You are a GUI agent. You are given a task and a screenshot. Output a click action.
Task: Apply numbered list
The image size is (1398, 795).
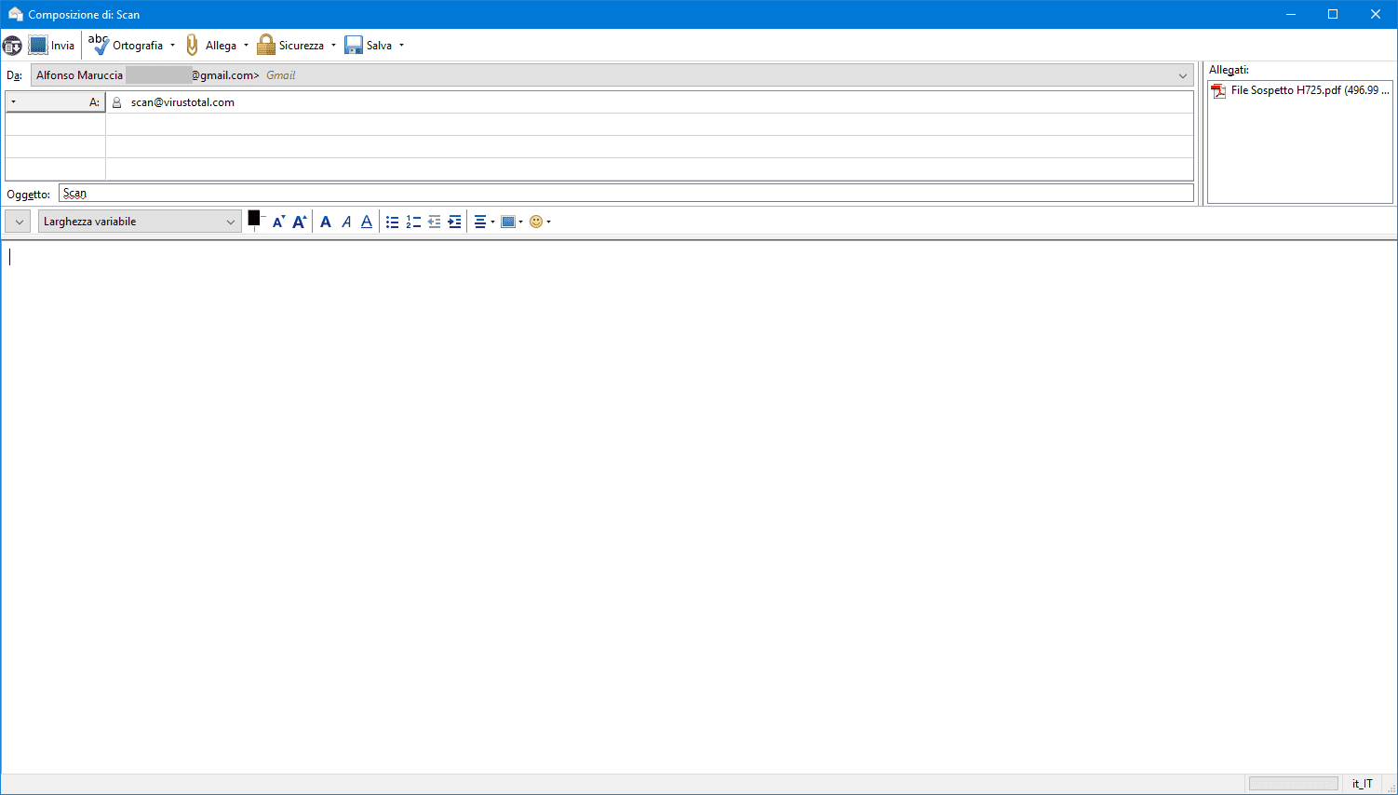tap(413, 222)
